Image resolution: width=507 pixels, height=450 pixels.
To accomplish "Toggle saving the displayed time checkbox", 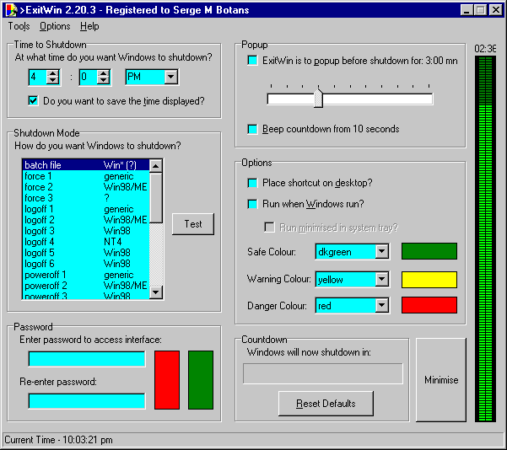I will point(34,101).
